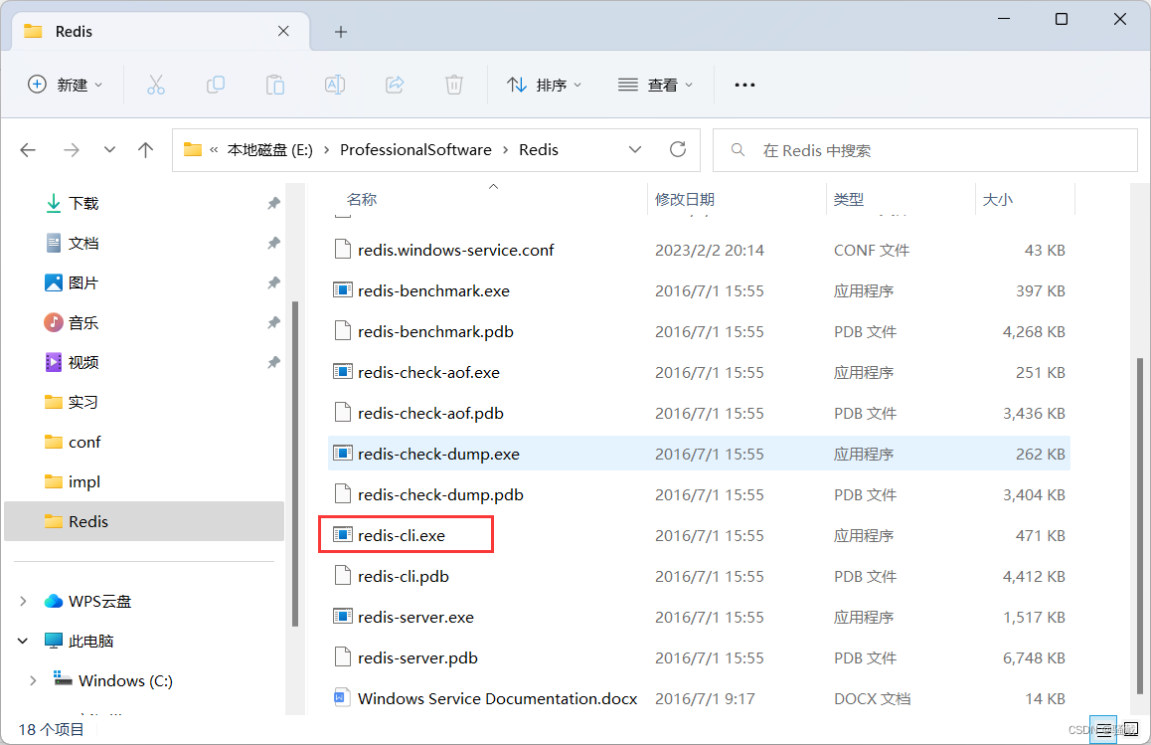The image size is (1151, 745).
Task: Go back with the left arrow
Action: click(28, 150)
